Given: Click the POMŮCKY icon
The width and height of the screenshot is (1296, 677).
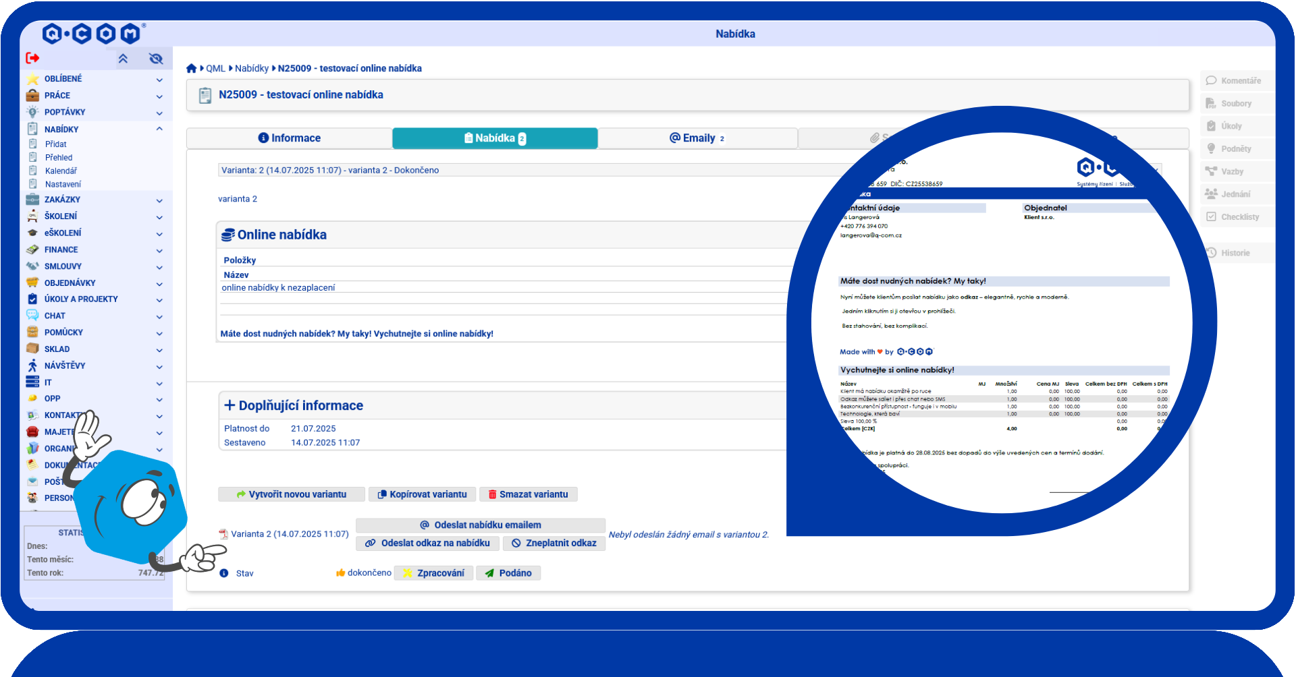Looking at the screenshot, I should coord(32,332).
